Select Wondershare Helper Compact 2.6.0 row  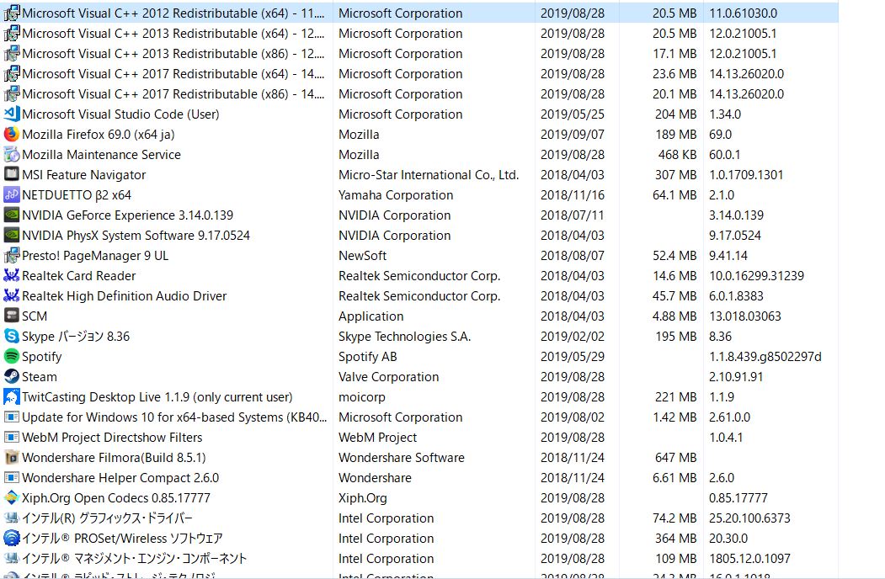tap(120, 478)
